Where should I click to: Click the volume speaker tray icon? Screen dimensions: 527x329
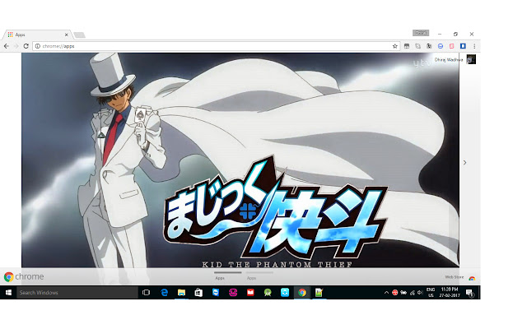click(420, 293)
